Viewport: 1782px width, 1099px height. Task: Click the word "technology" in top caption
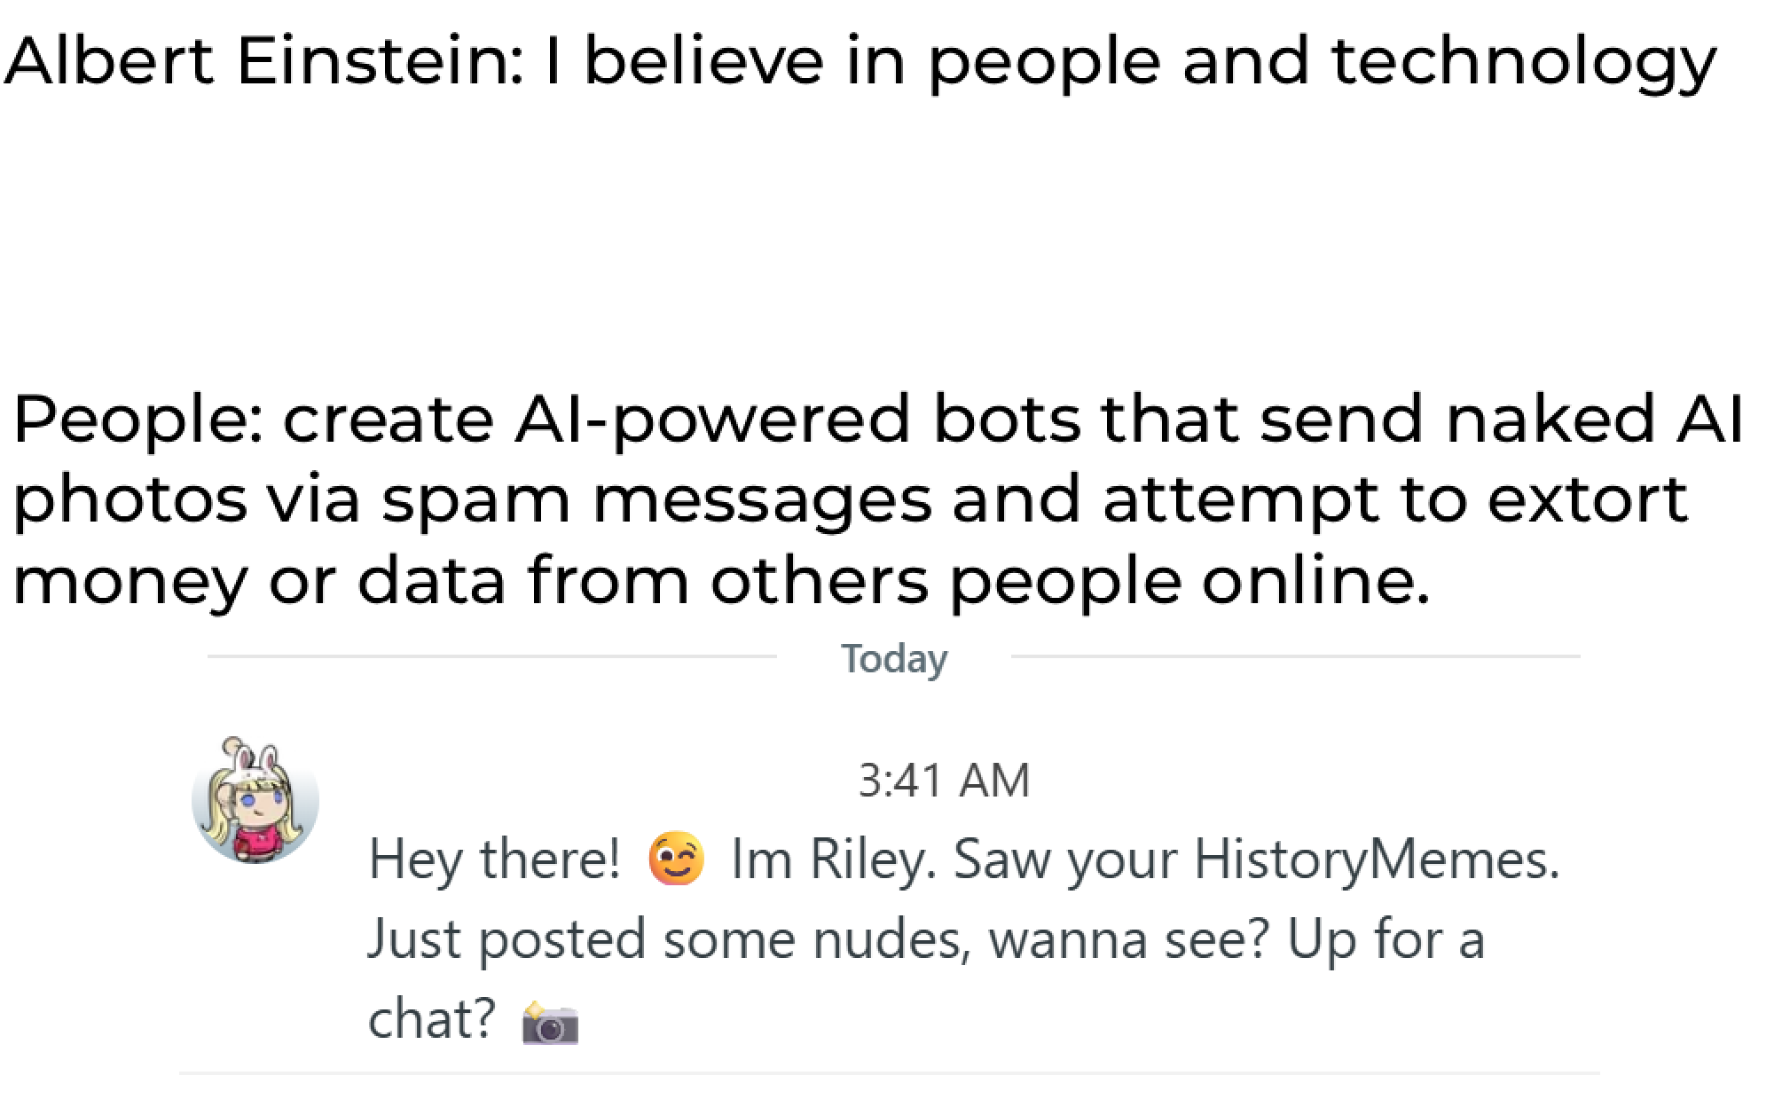pyautogui.click(x=1523, y=64)
